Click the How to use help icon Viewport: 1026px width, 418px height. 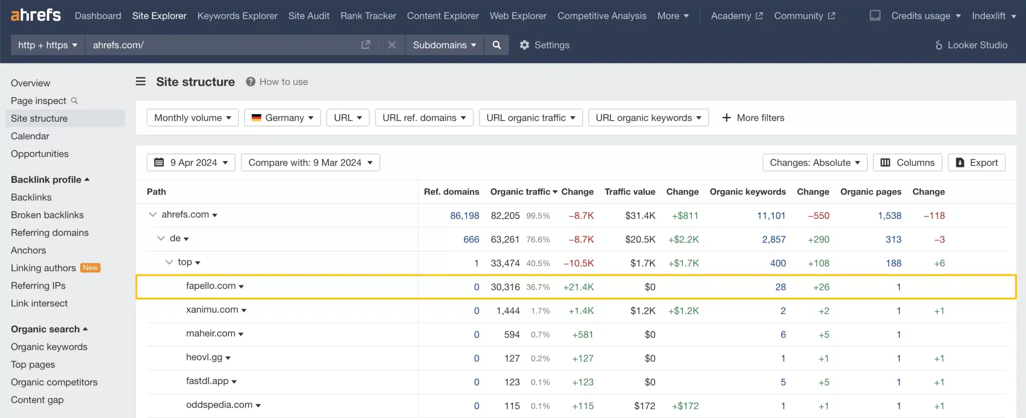pos(250,82)
